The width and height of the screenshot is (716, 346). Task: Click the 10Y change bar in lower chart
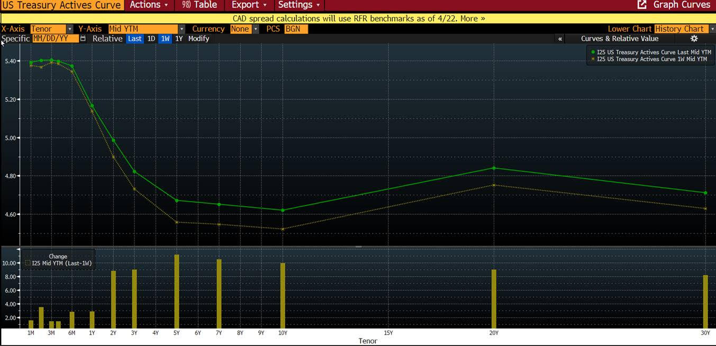(x=283, y=296)
